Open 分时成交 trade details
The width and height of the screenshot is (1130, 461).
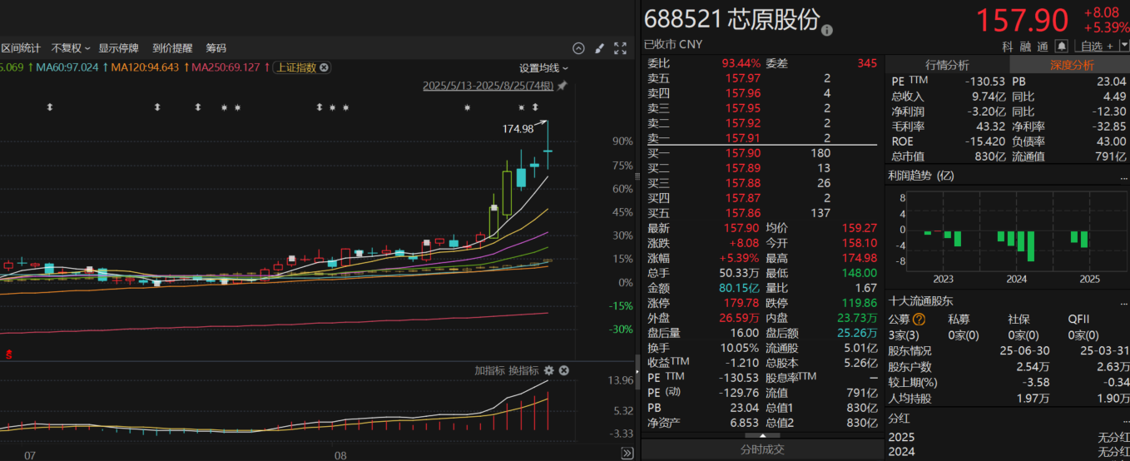pyautogui.click(x=761, y=449)
